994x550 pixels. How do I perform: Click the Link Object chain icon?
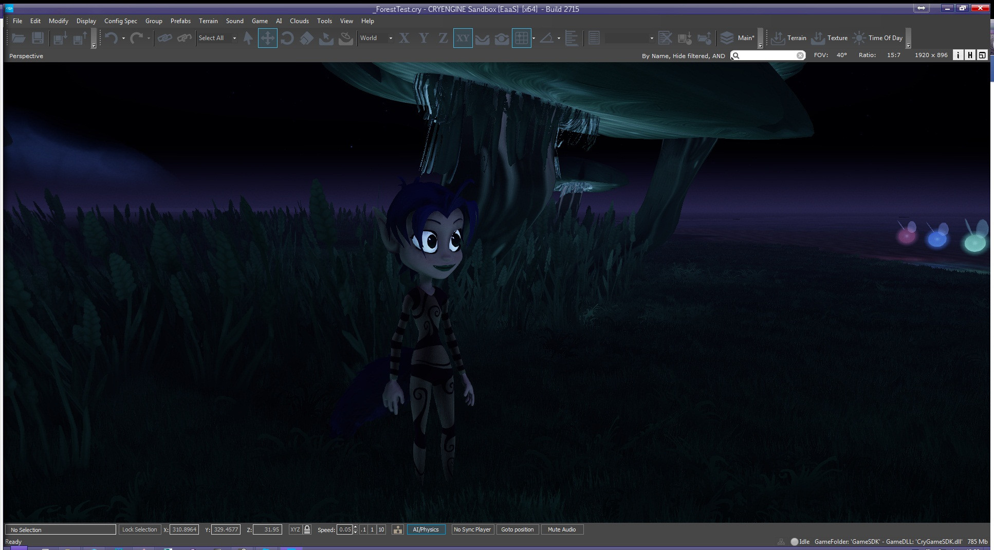coord(164,38)
